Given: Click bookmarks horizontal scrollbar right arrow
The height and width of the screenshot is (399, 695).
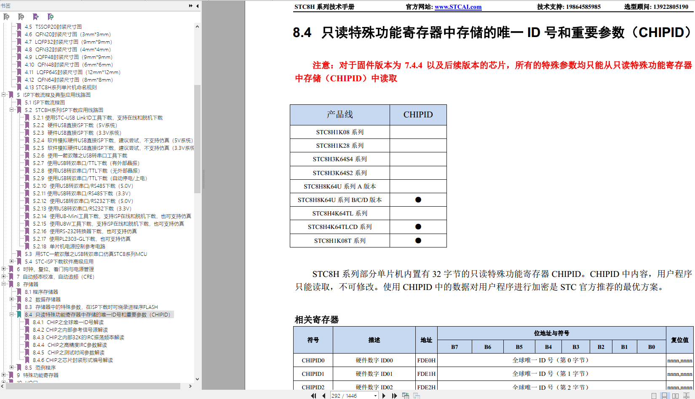Looking at the screenshot, I should point(190,386).
